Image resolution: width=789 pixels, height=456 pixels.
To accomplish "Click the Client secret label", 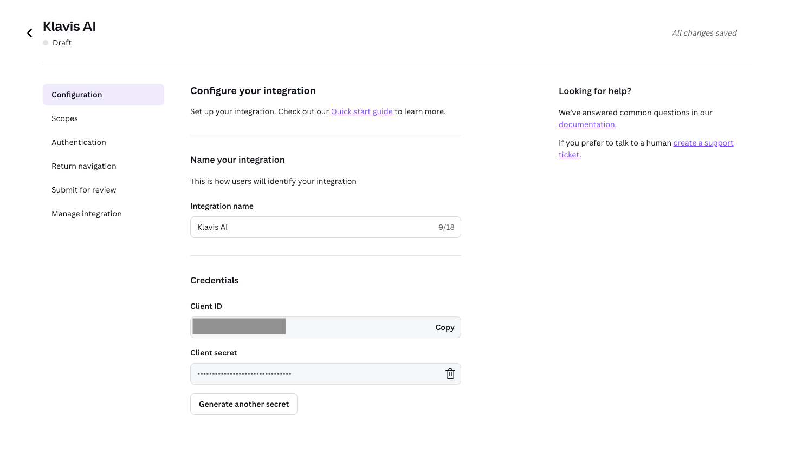I will (x=214, y=353).
